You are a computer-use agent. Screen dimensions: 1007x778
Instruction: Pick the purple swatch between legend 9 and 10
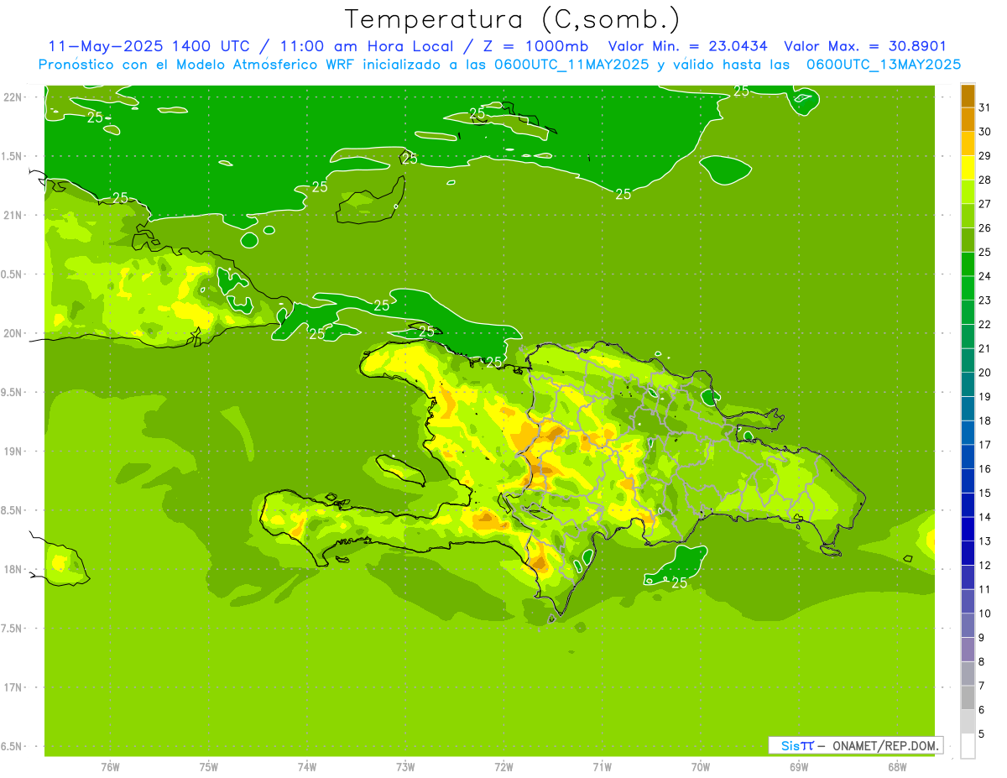pos(968,625)
